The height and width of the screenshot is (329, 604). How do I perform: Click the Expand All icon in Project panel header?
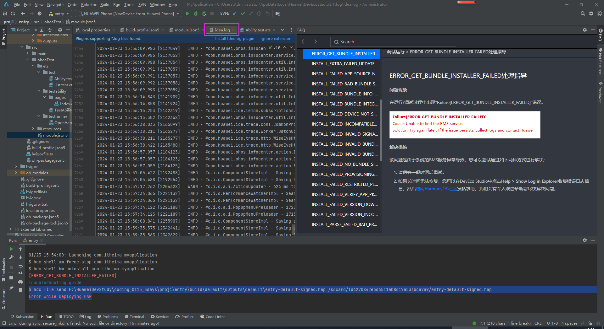point(42,30)
